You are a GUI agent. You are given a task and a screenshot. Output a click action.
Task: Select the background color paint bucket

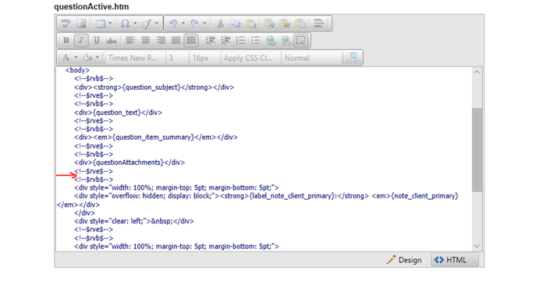pyautogui.click(x=87, y=58)
